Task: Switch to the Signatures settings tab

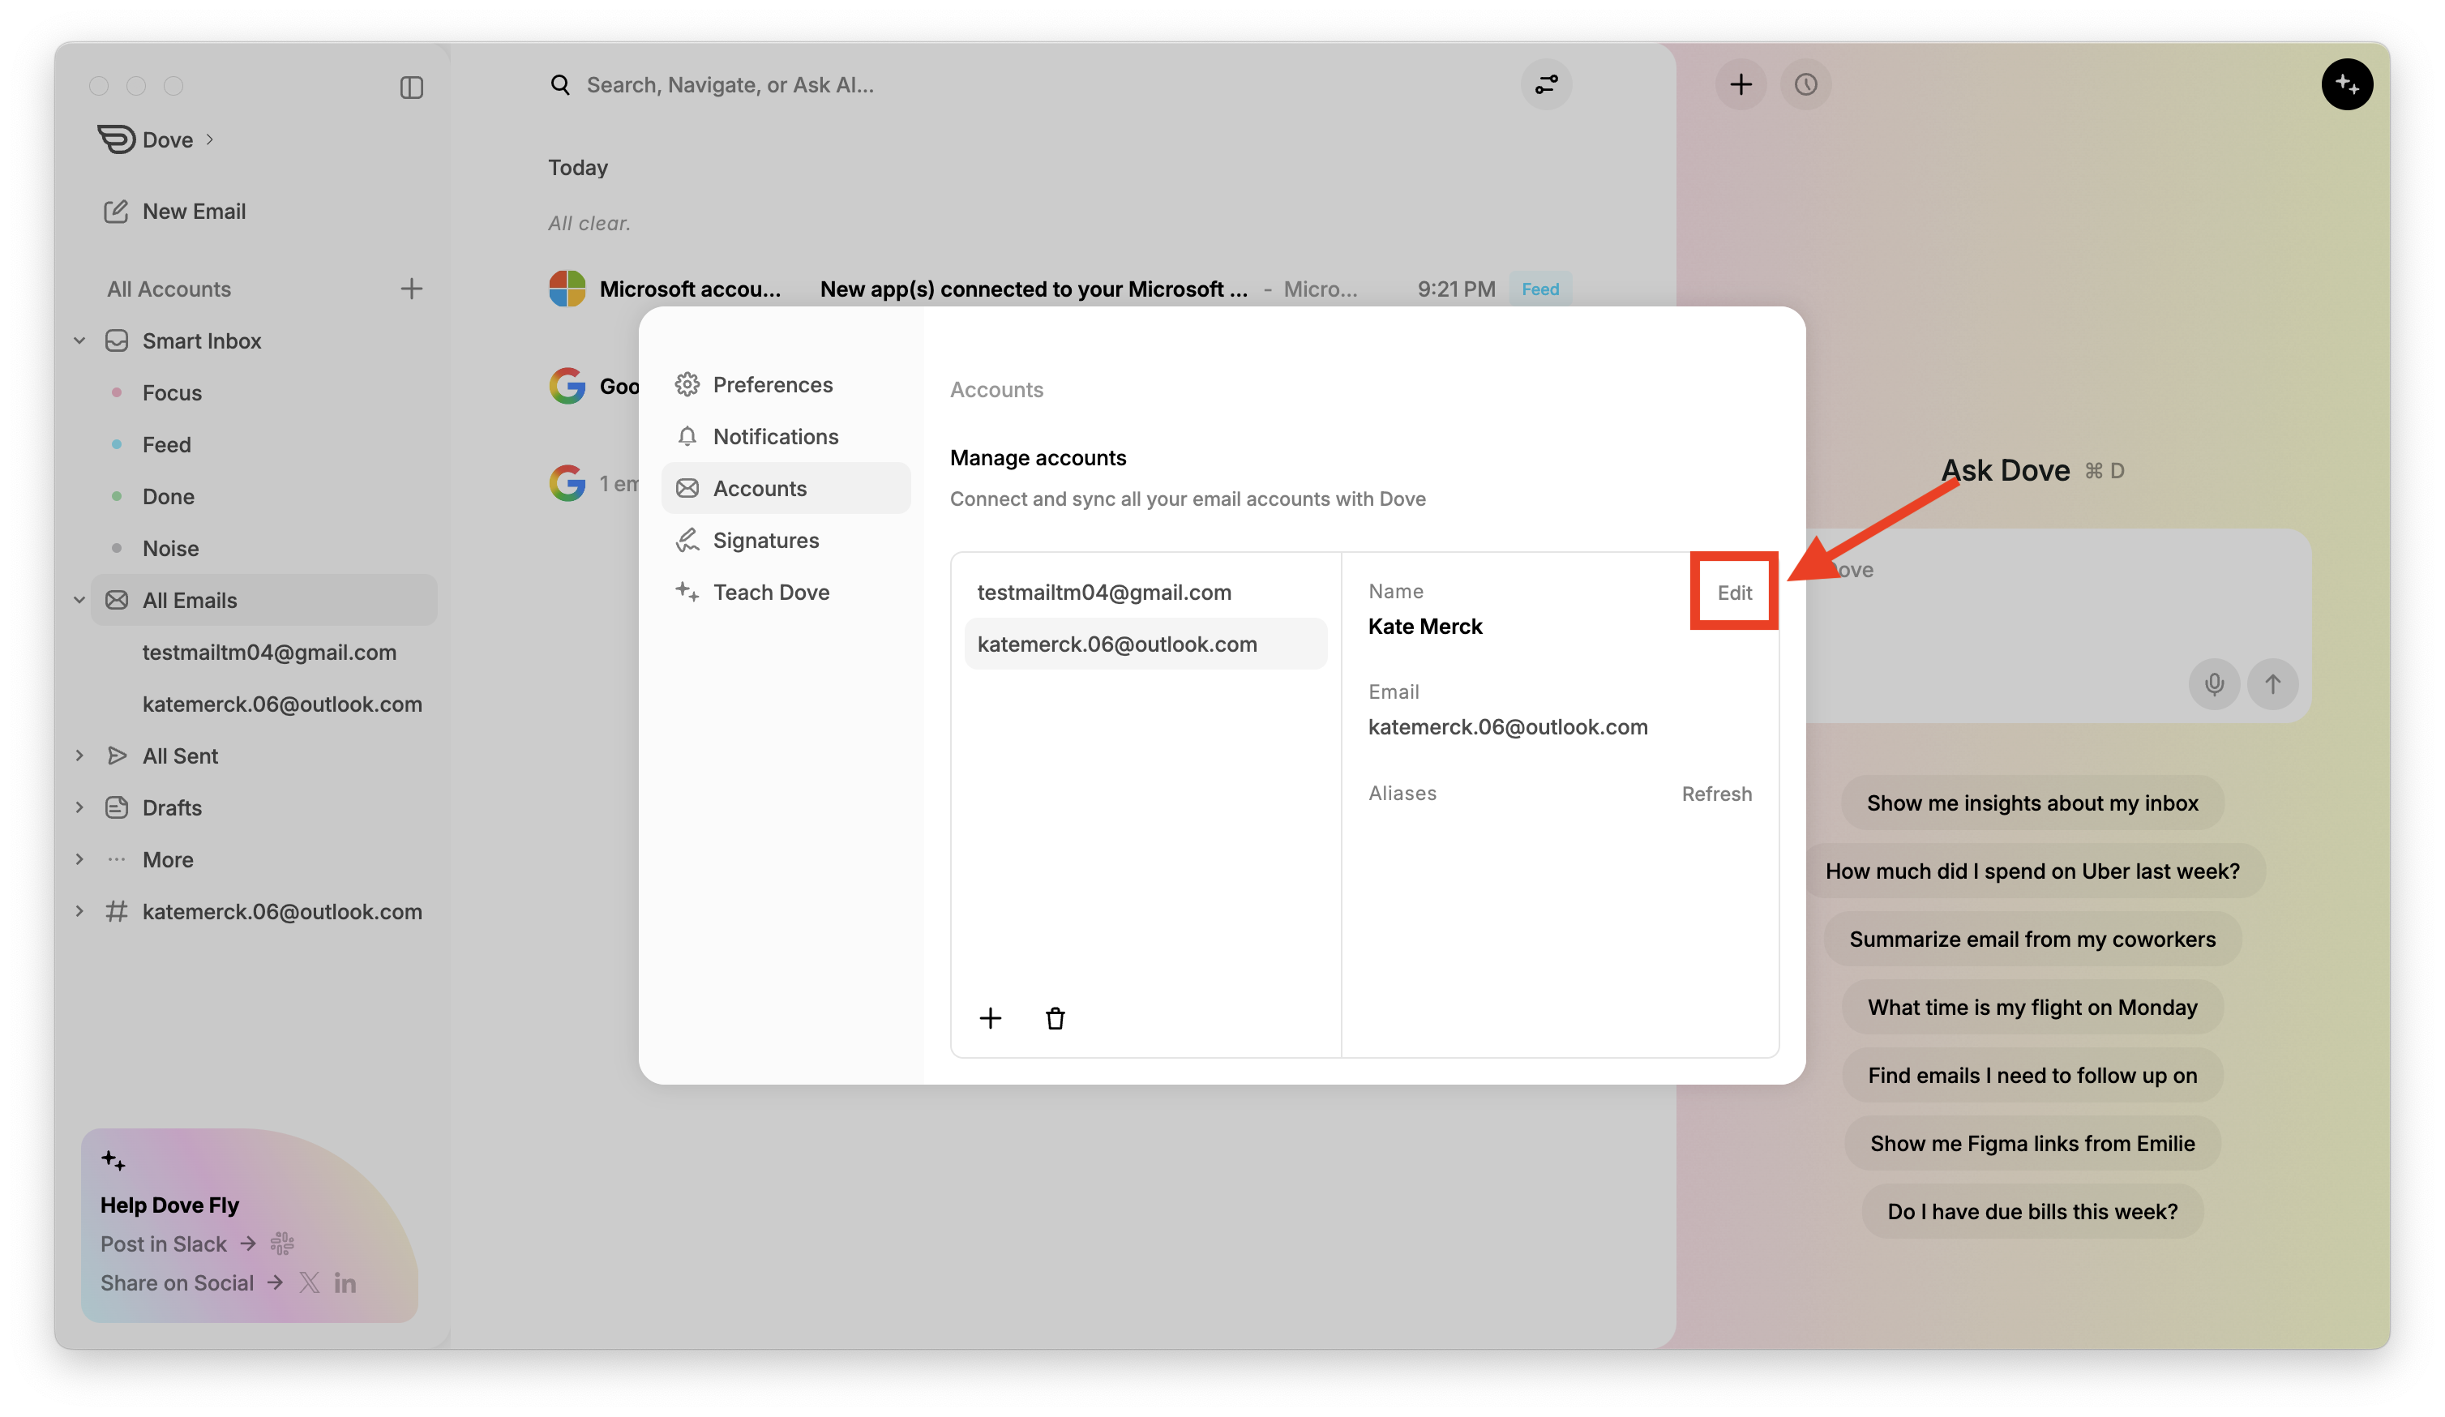Action: 765,540
